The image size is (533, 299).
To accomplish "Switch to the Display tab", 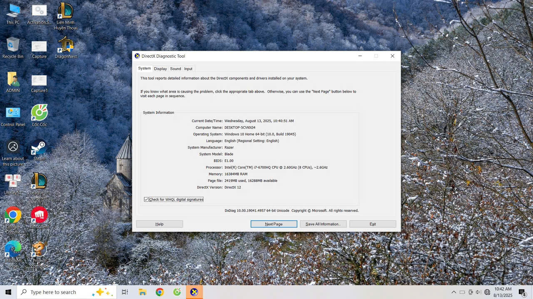I will point(160,69).
